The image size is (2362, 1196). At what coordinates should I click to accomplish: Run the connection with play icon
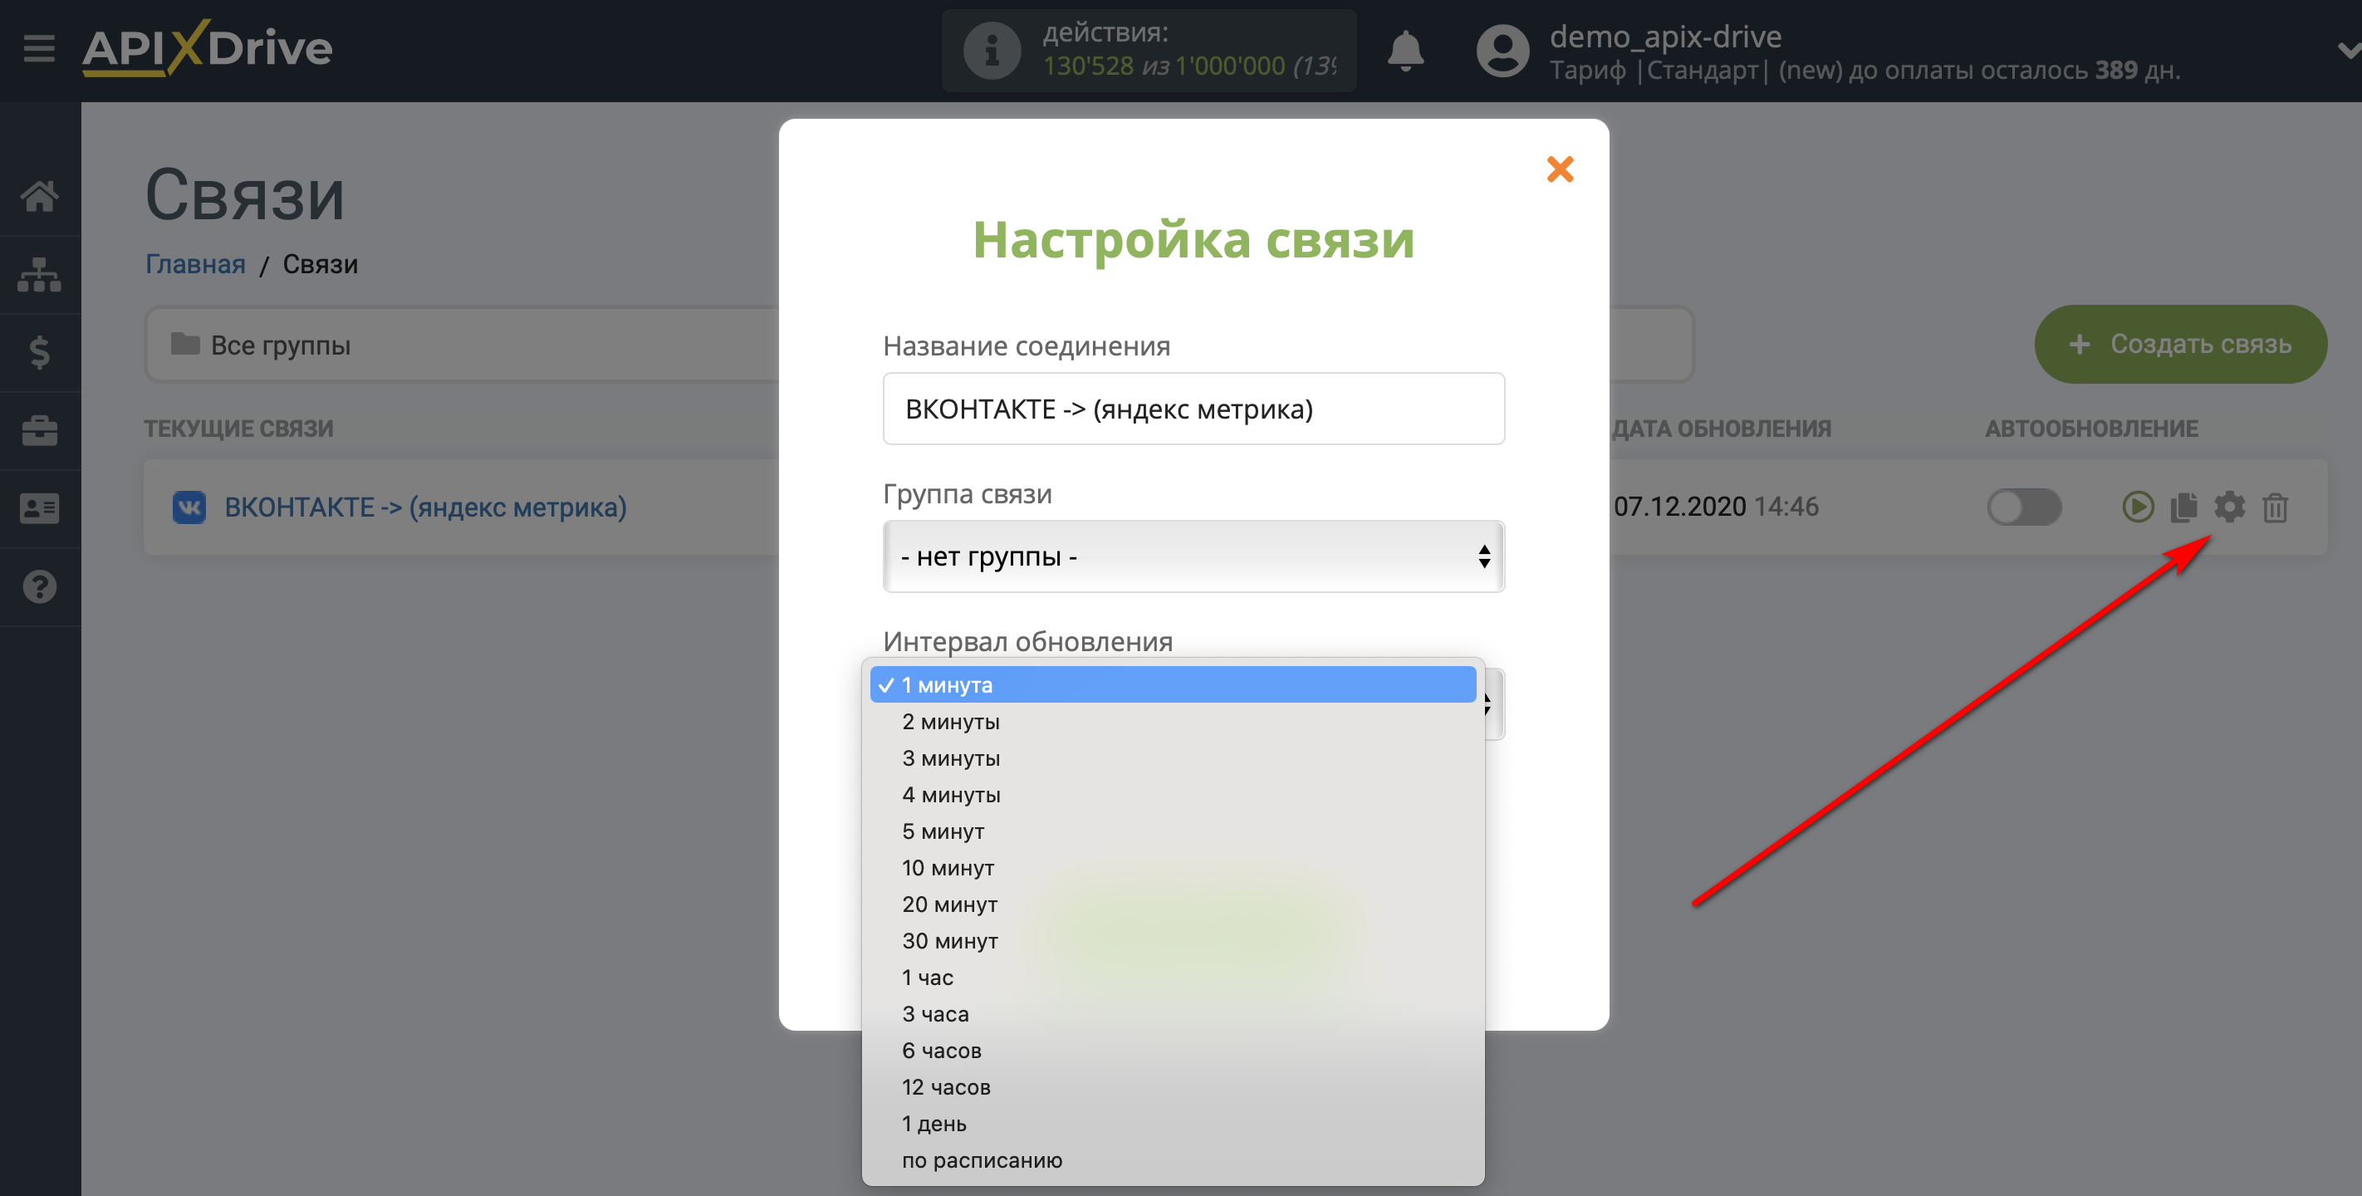point(2138,507)
